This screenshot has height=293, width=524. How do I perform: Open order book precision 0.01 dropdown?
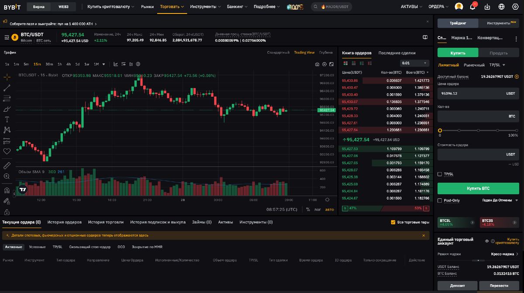[414, 63]
